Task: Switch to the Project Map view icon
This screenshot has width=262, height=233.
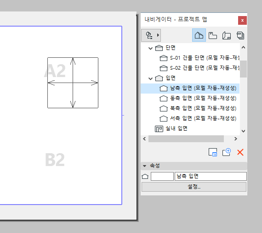Action: coord(199,35)
